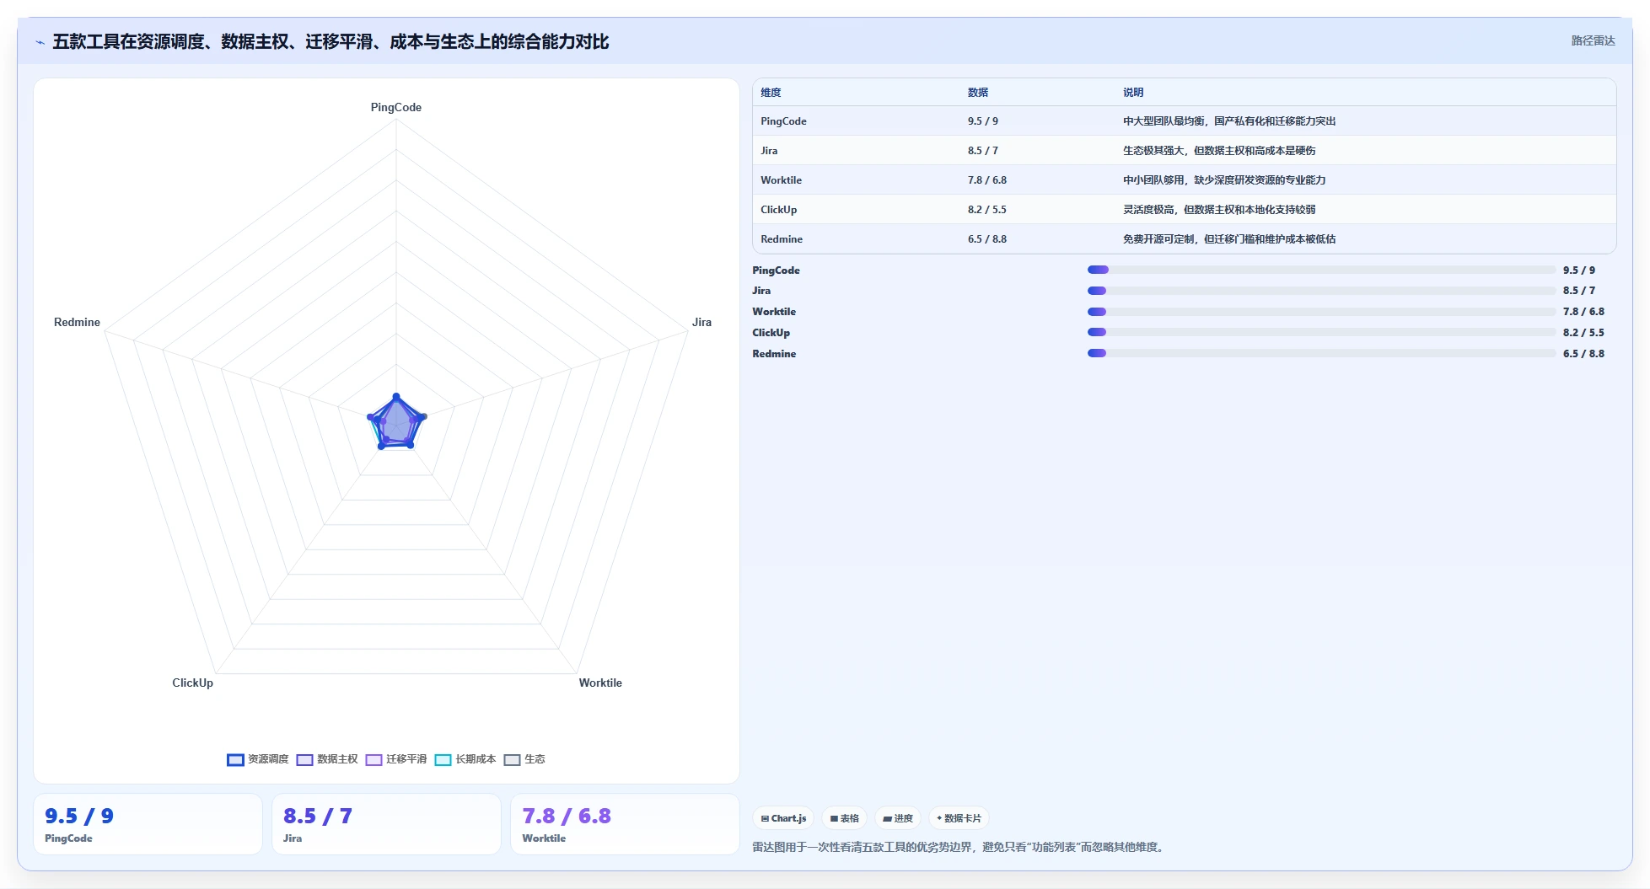Click description 免费开源可定制，但迁移门槛和维护成本被低估
The width and height of the screenshot is (1650, 889).
pyautogui.click(x=1229, y=239)
